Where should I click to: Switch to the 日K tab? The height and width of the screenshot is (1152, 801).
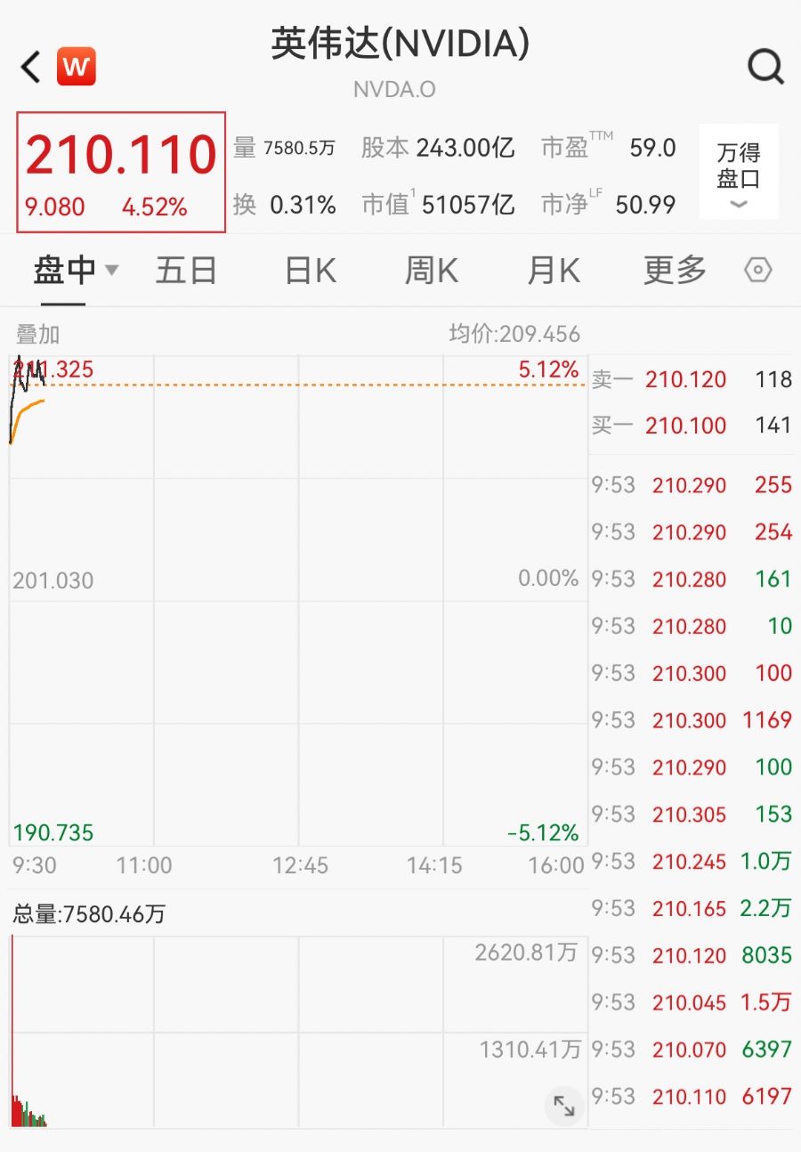310,270
